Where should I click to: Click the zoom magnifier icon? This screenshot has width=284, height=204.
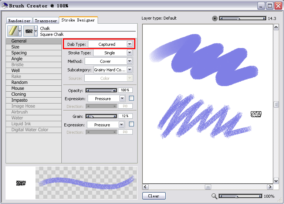point(214,196)
